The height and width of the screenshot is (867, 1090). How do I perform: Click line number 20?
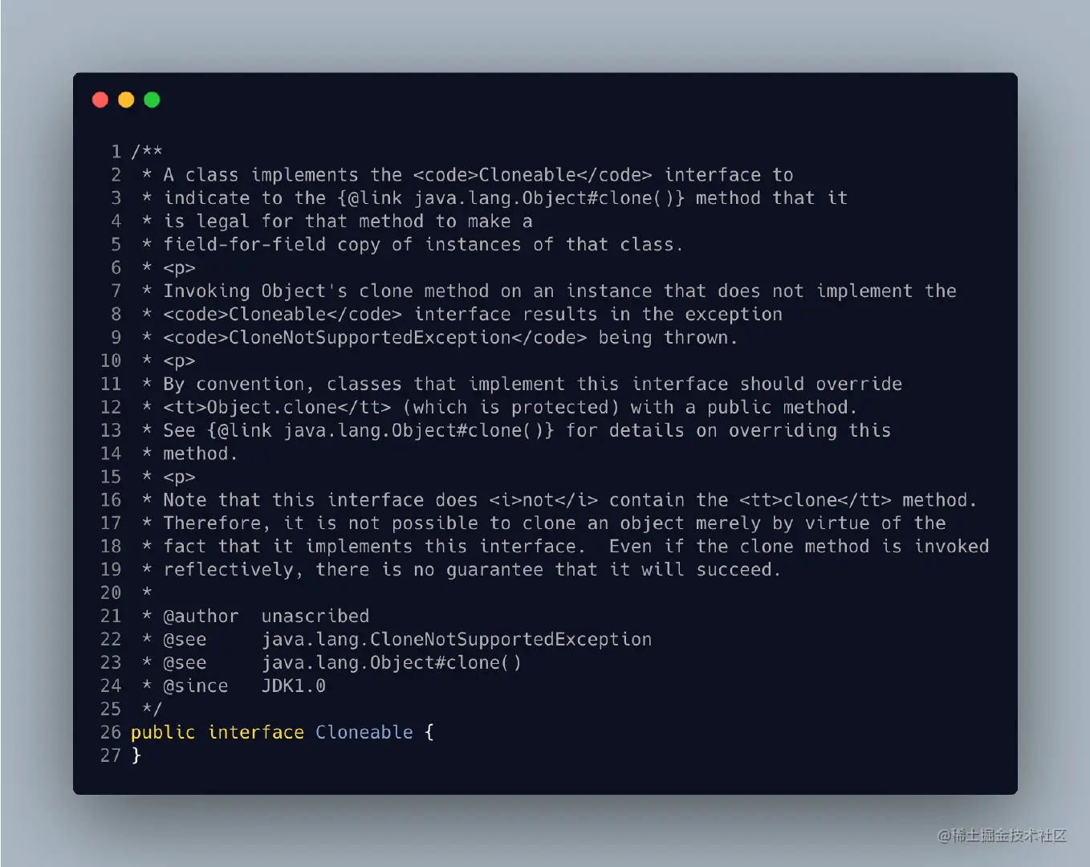click(x=111, y=592)
